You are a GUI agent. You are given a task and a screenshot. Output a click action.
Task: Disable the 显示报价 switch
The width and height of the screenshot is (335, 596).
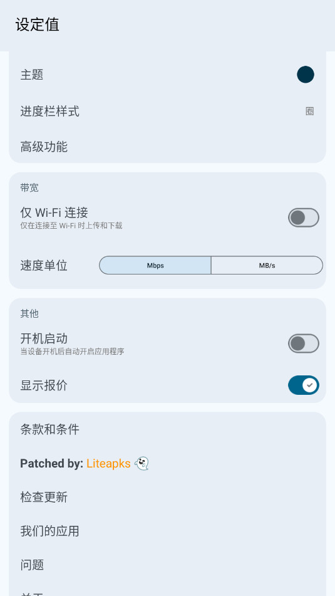click(304, 385)
